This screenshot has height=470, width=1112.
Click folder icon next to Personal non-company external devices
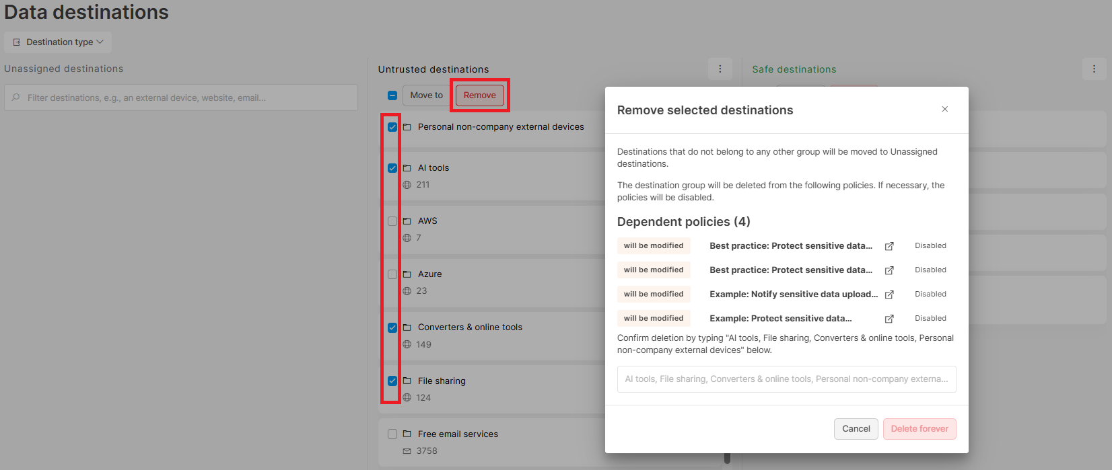407,127
